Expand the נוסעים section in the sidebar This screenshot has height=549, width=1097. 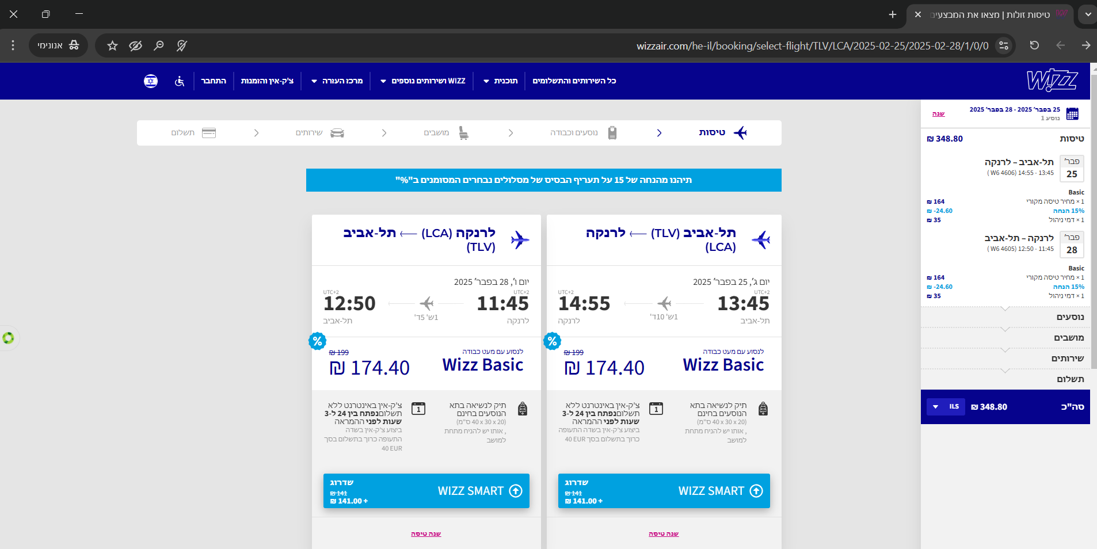click(x=1005, y=317)
